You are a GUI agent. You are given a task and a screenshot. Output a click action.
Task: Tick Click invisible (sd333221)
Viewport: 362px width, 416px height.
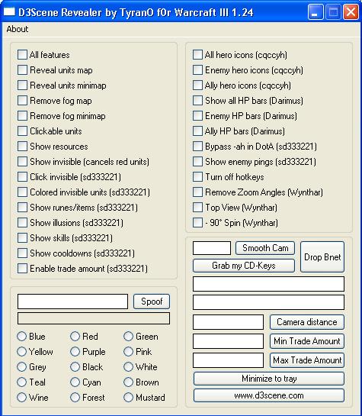point(23,176)
